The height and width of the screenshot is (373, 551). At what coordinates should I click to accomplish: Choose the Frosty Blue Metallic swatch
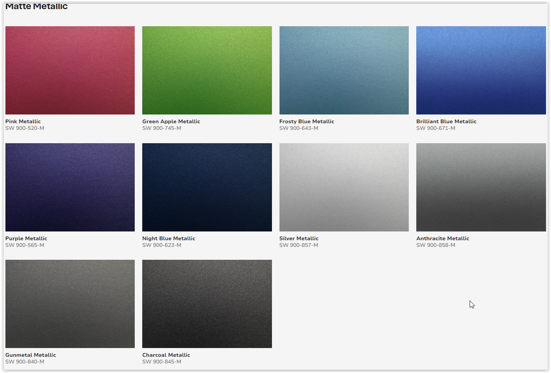point(344,70)
